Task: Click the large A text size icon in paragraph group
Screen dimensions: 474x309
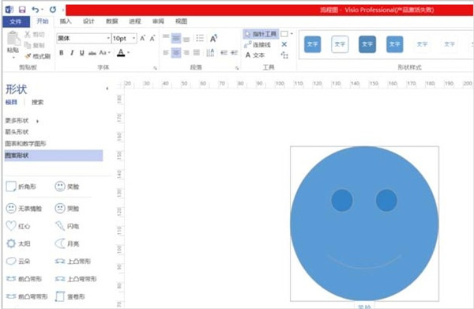Action: (213, 39)
